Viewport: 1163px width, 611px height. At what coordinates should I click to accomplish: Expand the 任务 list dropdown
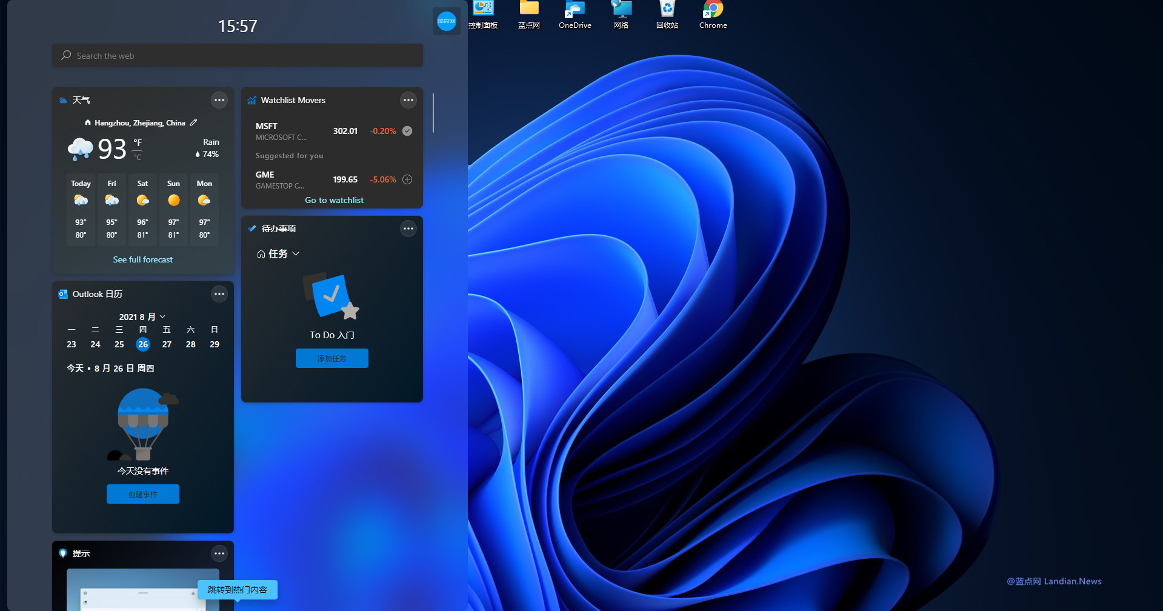click(278, 254)
